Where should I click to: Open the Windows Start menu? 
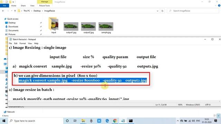(4, 121)
